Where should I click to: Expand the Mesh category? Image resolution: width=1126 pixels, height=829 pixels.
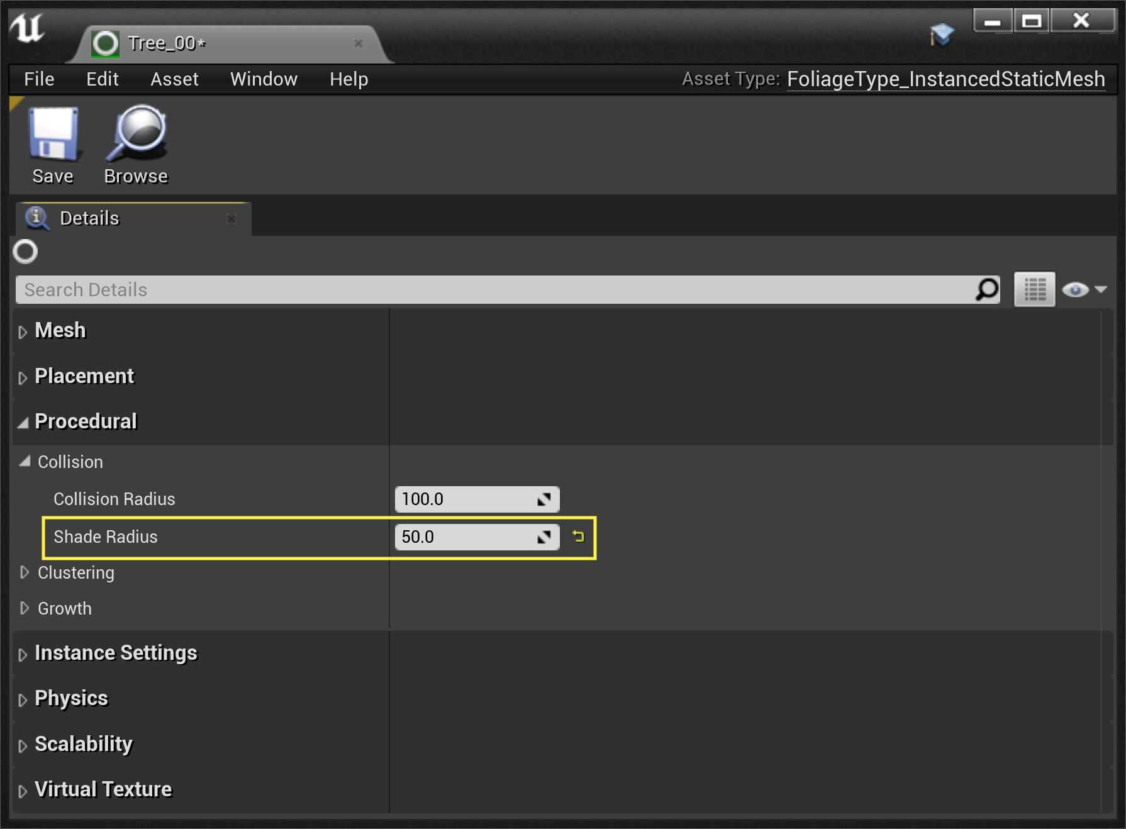tap(23, 331)
